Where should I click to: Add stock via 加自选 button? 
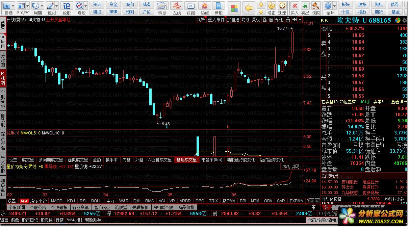[x=233, y=20]
